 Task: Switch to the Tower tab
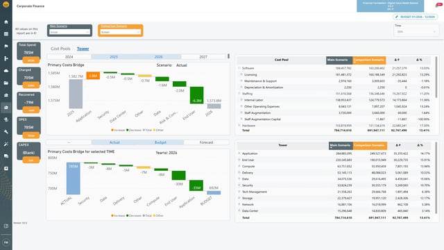pos(83,49)
